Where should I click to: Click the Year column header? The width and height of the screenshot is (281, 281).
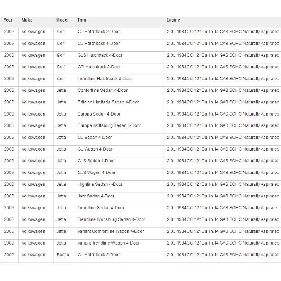click(x=8, y=20)
